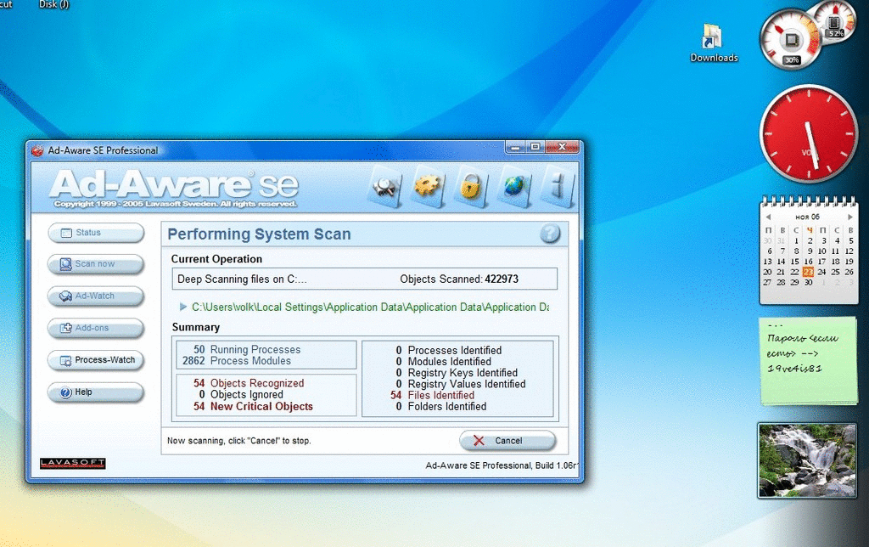The height and width of the screenshot is (547, 869).
Task: Go to previous month in calendar gadget
Action: pyautogui.click(x=768, y=217)
